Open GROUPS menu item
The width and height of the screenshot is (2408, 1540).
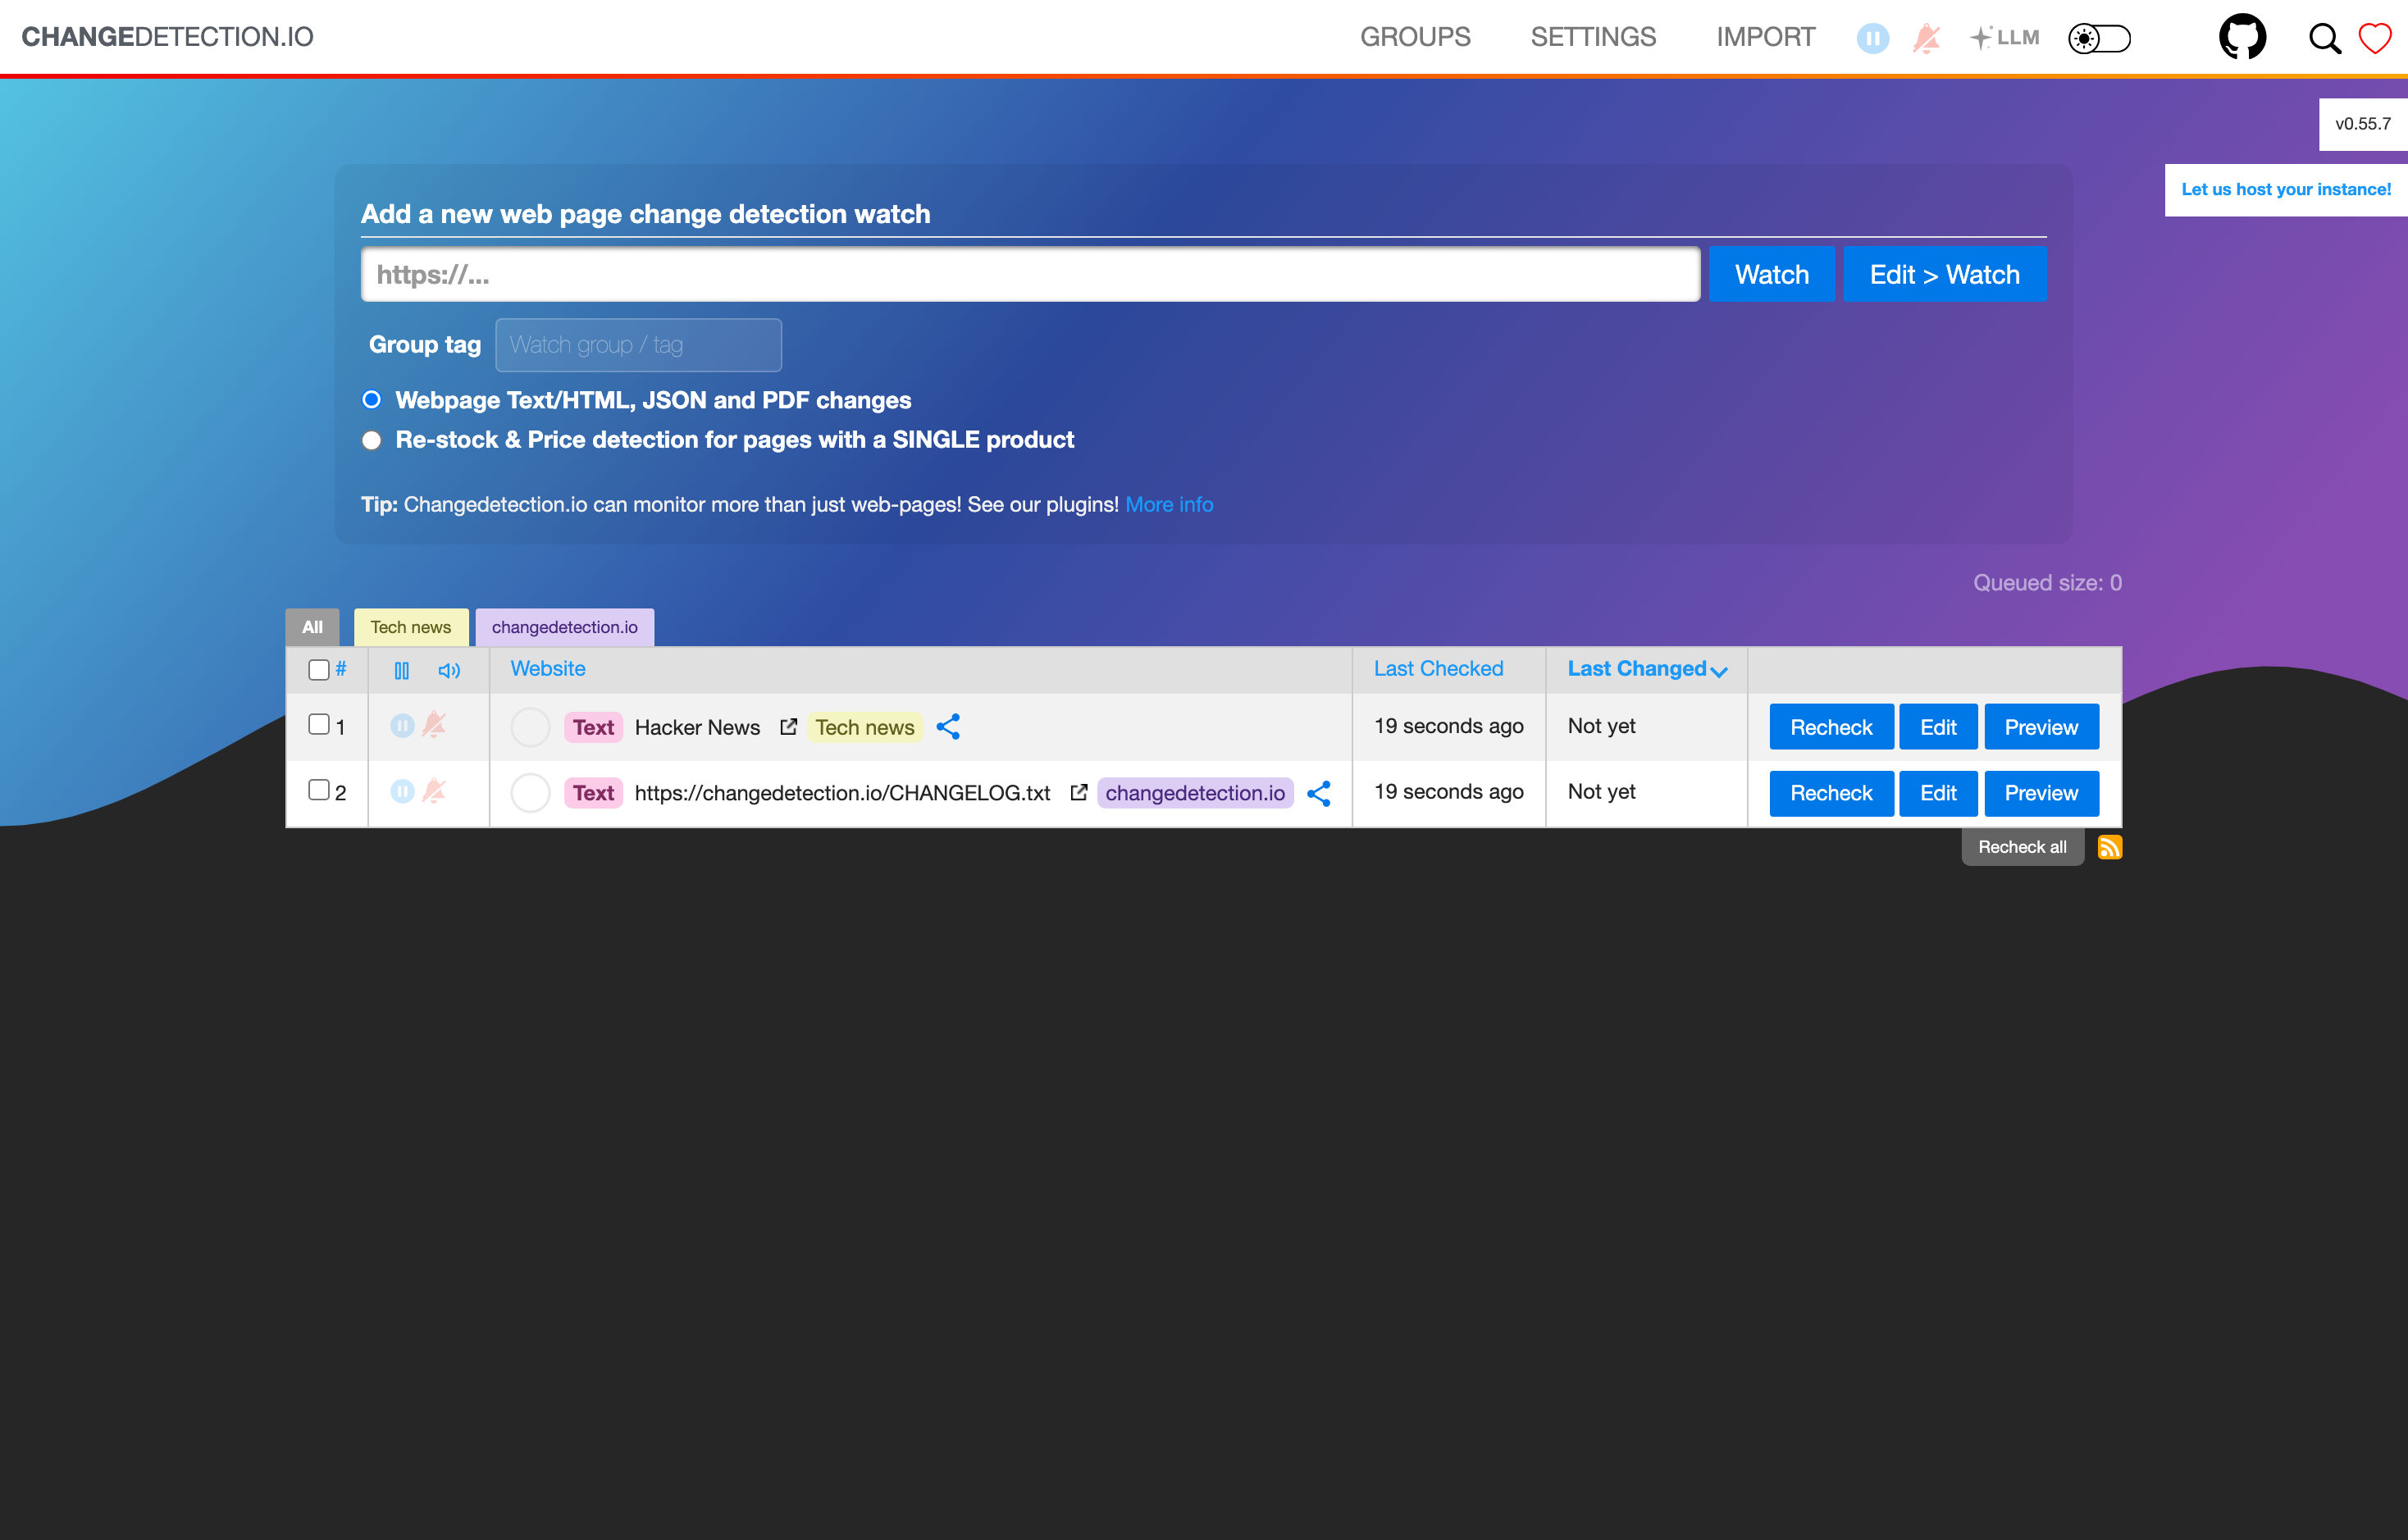click(x=1415, y=37)
